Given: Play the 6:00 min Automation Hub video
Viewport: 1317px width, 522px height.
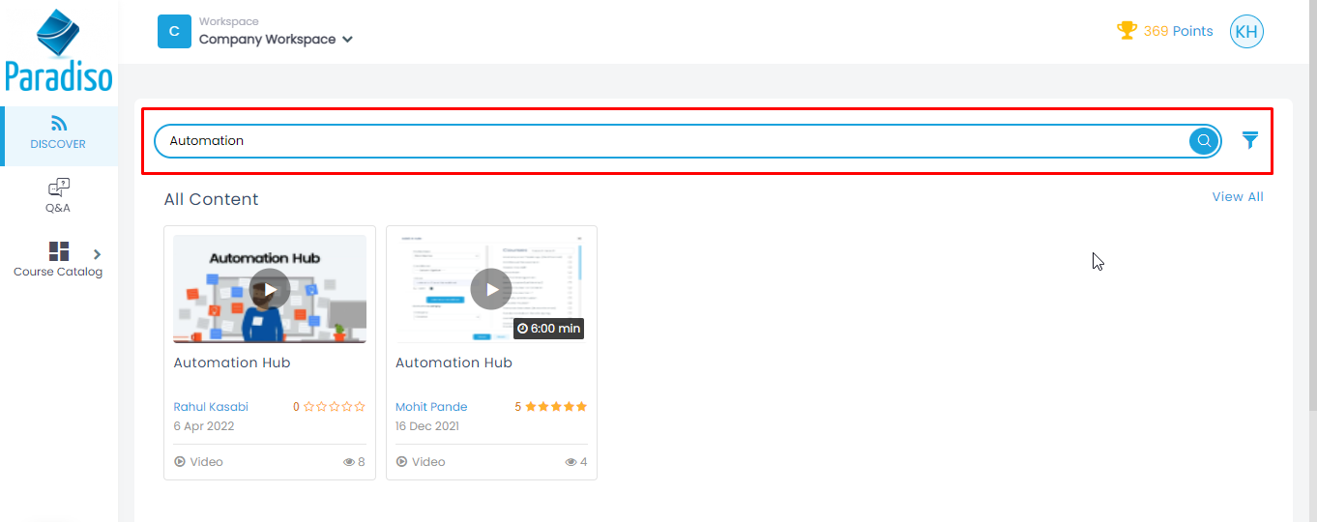Looking at the screenshot, I should pyautogui.click(x=491, y=289).
